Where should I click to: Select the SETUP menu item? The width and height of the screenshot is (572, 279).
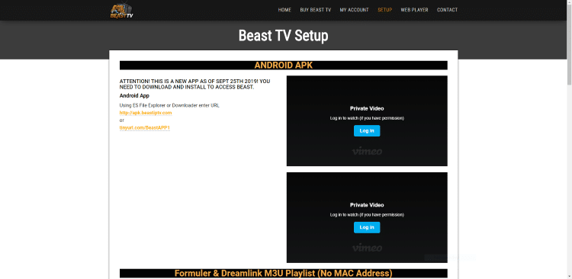(x=385, y=10)
